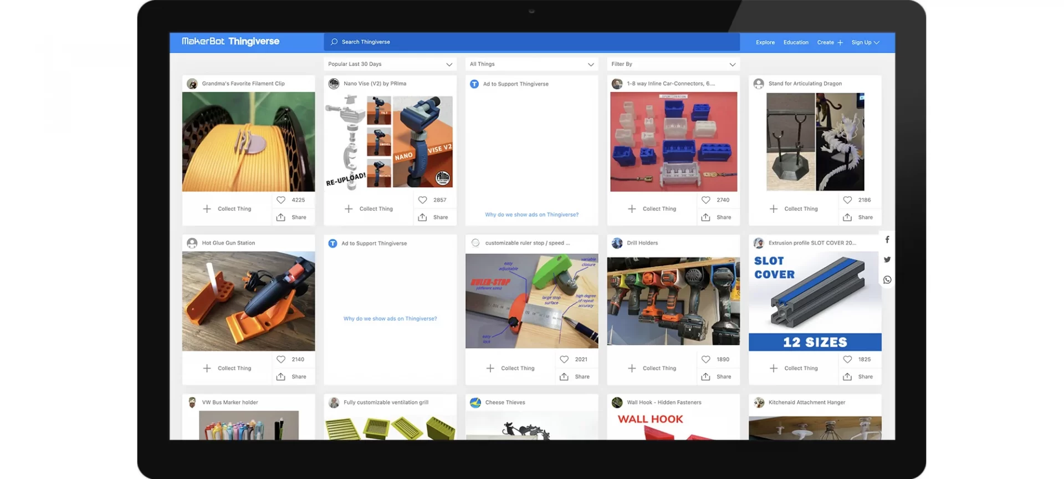This screenshot has width=1064, height=479.
Task: Like the Hot Glue Gun Station heart
Action: [x=281, y=360]
